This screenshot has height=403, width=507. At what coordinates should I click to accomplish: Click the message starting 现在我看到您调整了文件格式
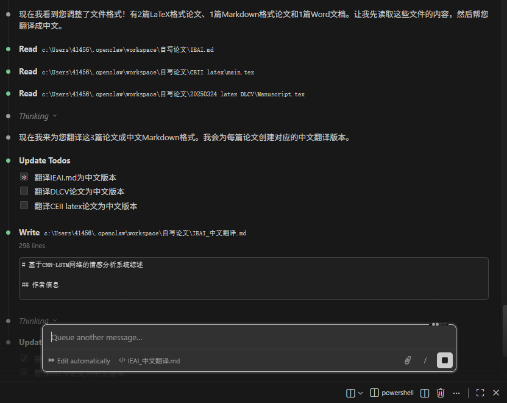point(253,20)
